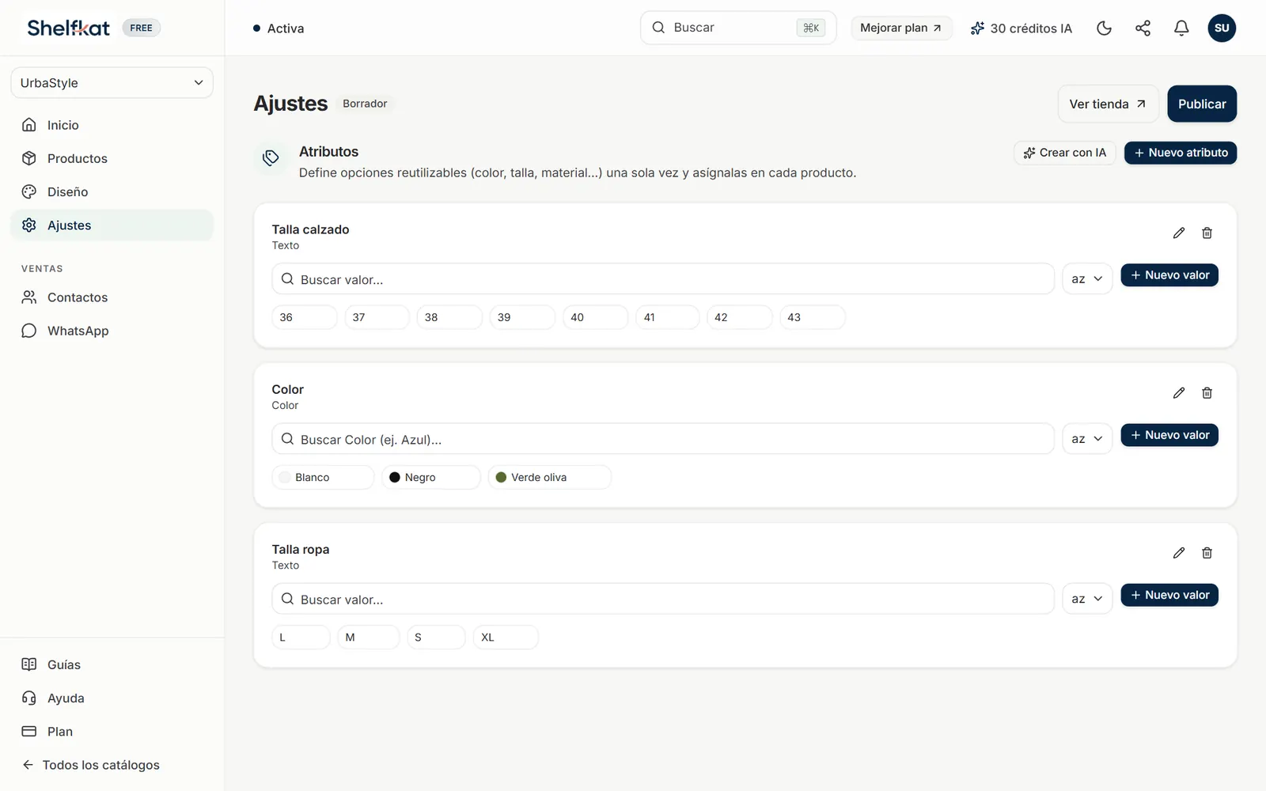Open notifications bell

click(x=1181, y=28)
